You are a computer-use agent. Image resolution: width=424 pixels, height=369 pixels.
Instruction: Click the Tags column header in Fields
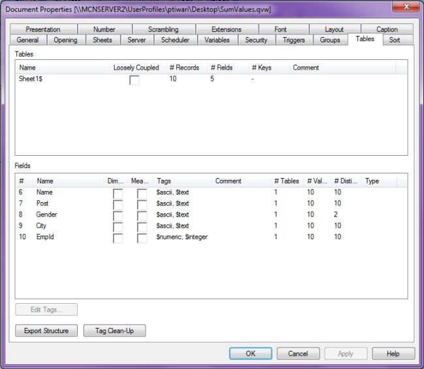[x=183, y=181]
